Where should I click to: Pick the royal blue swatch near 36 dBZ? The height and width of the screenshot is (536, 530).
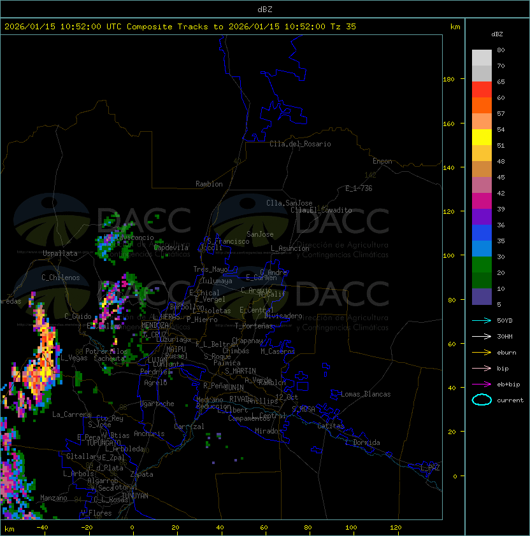click(x=482, y=233)
